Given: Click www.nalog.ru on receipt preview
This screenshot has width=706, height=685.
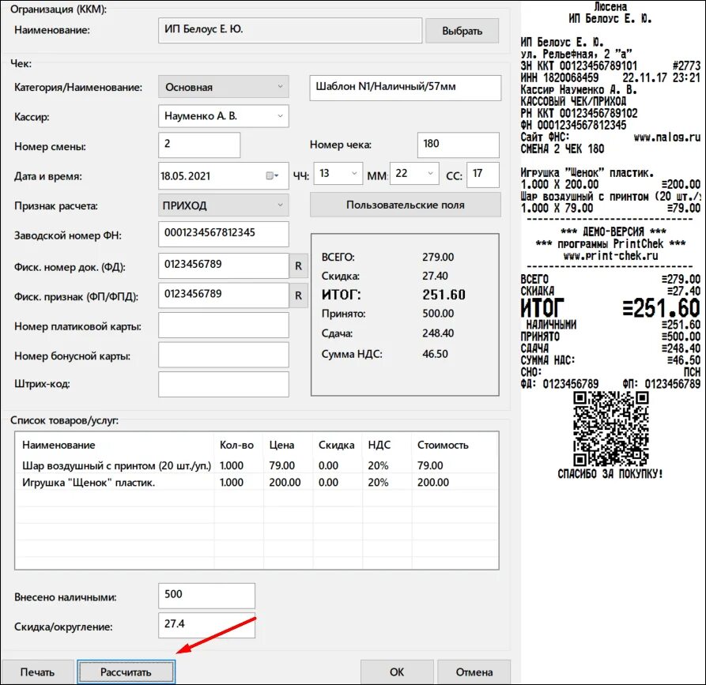Looking at the screenshot, I should [666, 137].
